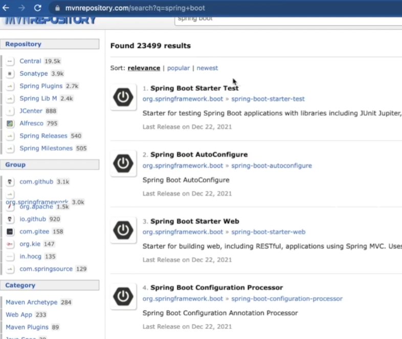
Task: Click the Alfresco repository icon
Action: tap(10, 123)
